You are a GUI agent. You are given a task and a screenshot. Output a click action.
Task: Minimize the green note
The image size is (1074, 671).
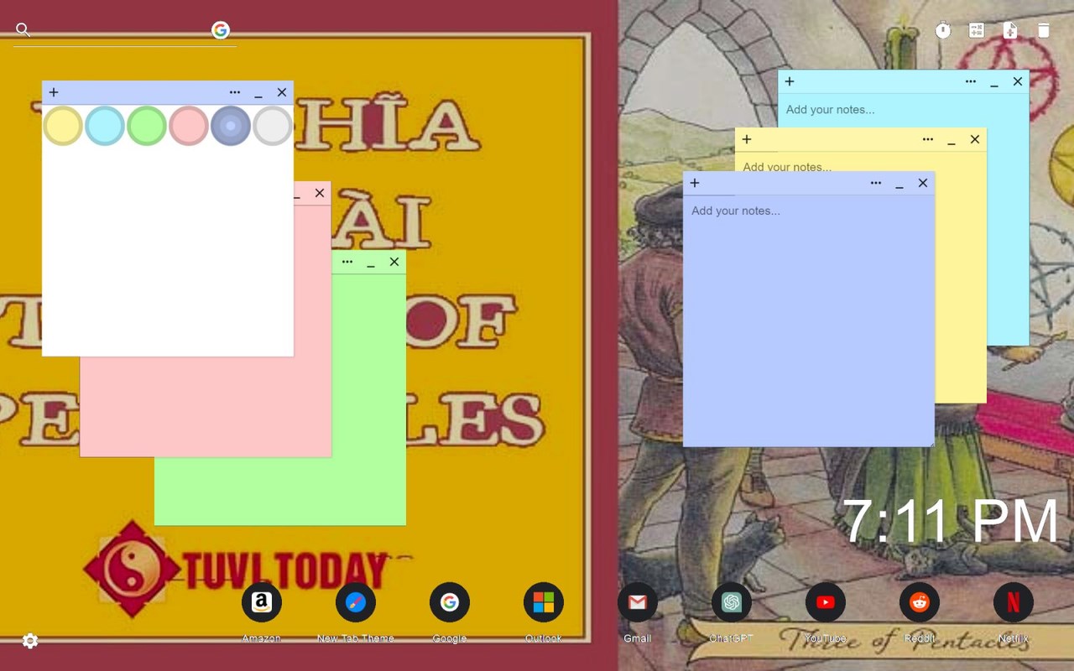tap(371, 263)
